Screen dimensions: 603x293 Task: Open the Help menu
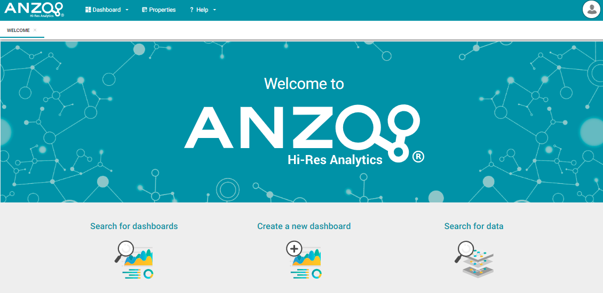coord(203,10)
